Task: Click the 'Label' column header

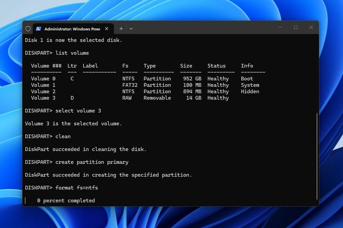Action: 90,66
